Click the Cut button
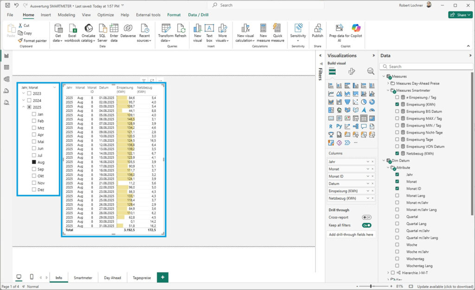 pos(24,26)
